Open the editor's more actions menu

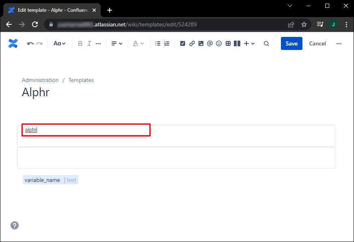[339, 43]
